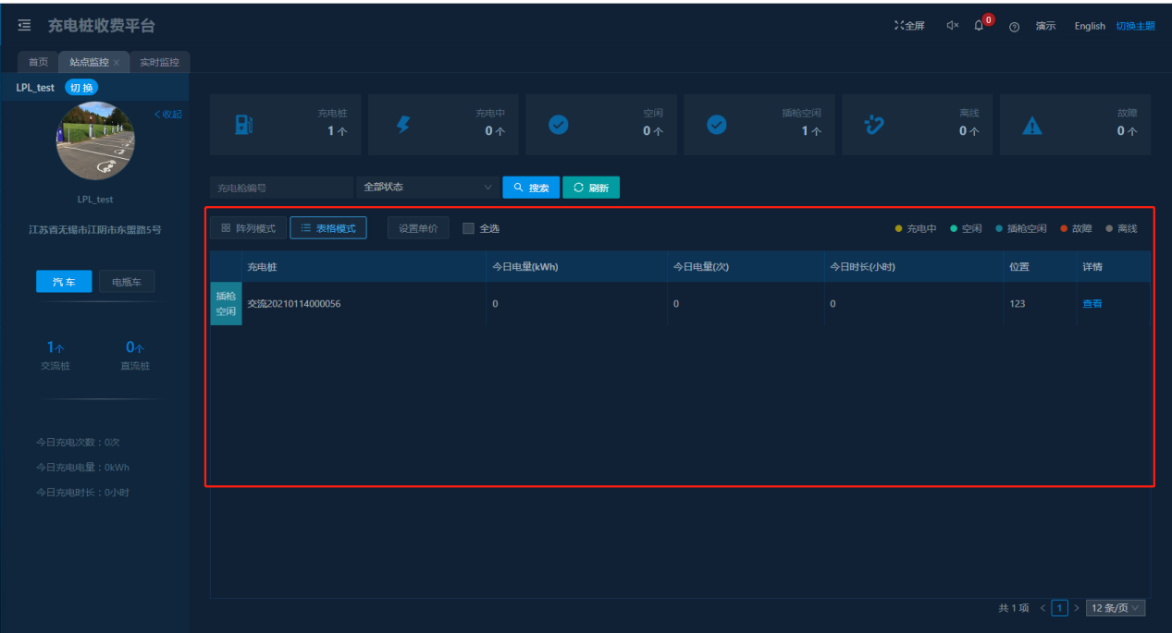The width and height of the screenshot is (1172, 633).
Task: Select 电瓶车 vehicle type toggle
Action: tap(127, 282)
